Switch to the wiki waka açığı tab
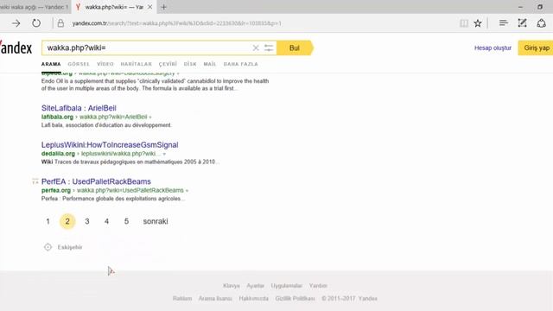Screen dimensions: 553x311 pyautogui.click(x=35, y=7)
